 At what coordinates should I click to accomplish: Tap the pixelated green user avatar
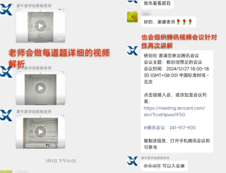click(x=132, y=17)
